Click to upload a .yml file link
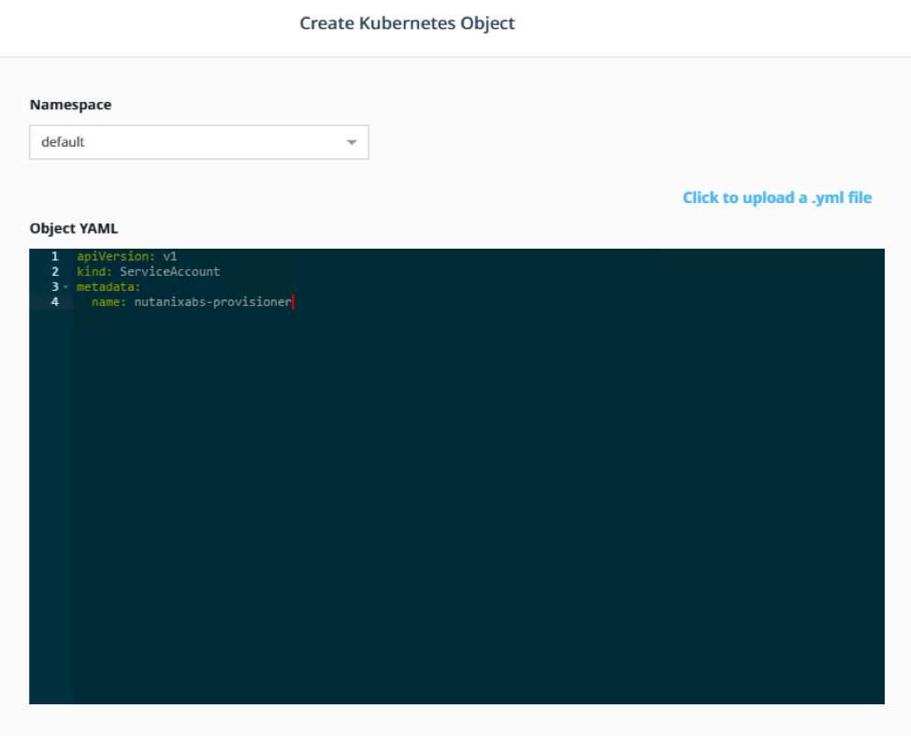 (x=777, y=197)
